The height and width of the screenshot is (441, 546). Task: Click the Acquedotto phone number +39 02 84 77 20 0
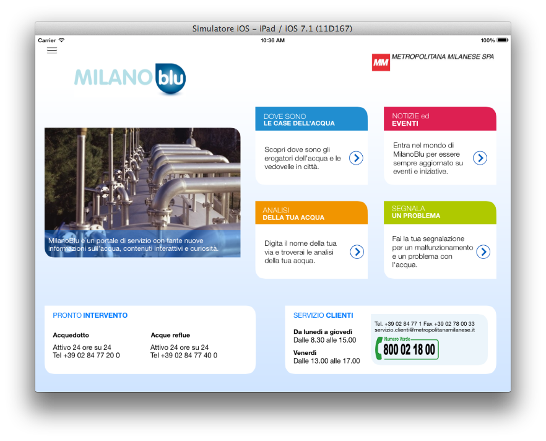point(86,356)
